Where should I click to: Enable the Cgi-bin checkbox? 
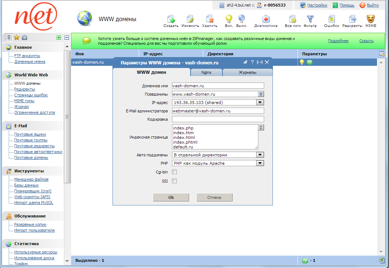click(175, 172)
